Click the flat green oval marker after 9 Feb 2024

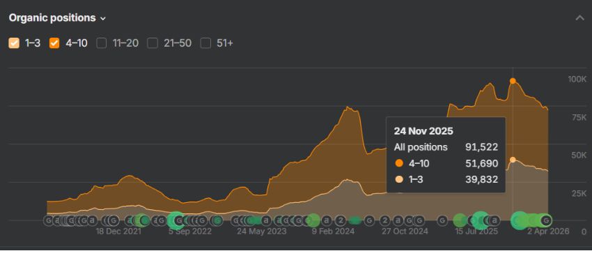pyautogui.click(x=355, y=220)
